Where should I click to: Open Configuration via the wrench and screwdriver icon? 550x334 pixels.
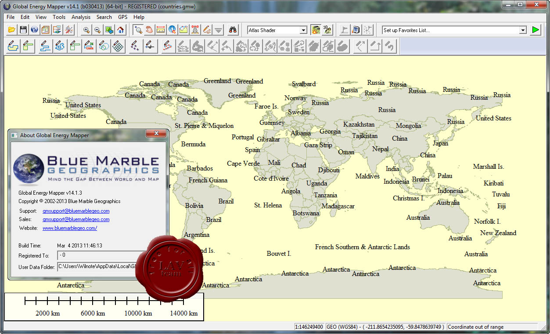point(69,30)
